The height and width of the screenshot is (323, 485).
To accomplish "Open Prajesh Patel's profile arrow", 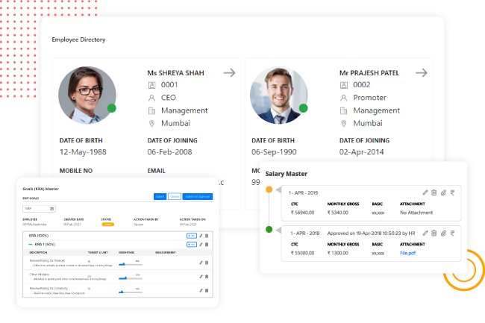I will click(422, 72).
